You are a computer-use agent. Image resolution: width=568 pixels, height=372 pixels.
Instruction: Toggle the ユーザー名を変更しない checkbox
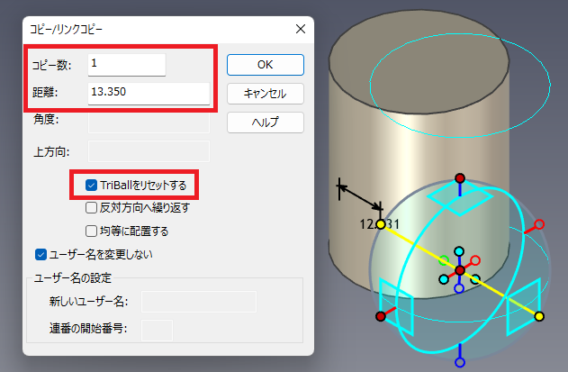pyautogui.click(x=41, y=254)
